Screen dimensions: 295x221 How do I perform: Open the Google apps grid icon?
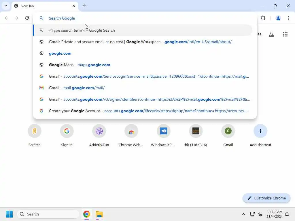285,34
